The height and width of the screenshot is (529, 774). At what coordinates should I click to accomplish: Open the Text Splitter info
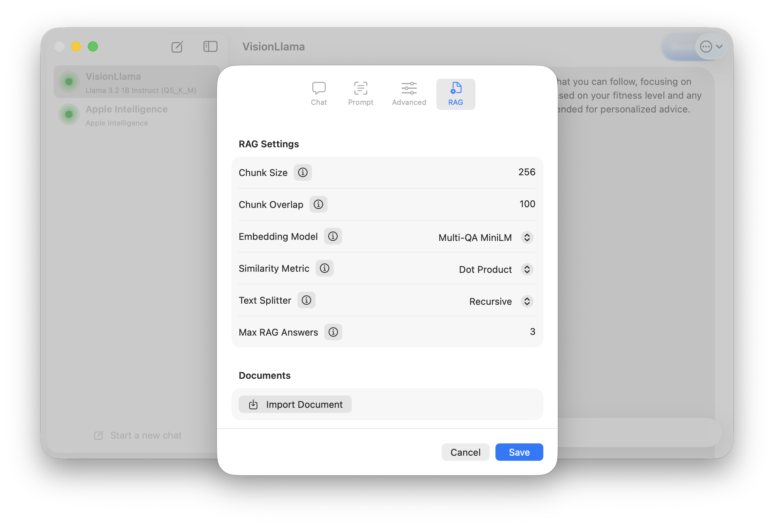pyautogui.click(x=306, y=300)
